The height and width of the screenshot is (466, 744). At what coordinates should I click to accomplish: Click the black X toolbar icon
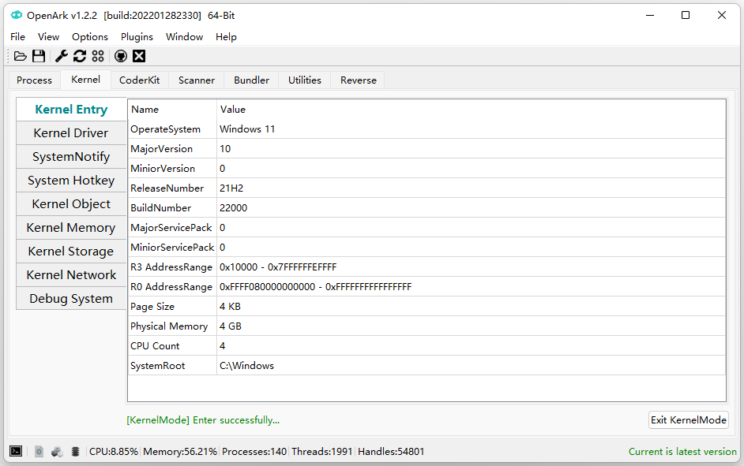click(138, 56)
